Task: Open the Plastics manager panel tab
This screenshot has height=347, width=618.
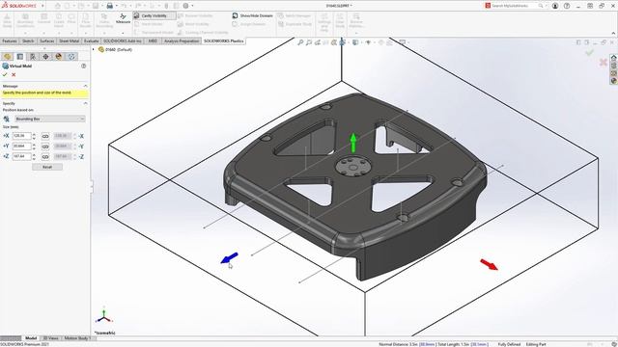Action: (71, 57)
